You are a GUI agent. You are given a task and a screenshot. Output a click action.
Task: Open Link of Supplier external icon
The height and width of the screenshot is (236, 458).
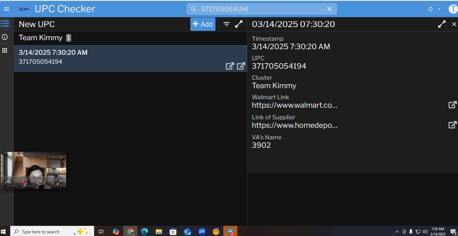coord(452,125)
